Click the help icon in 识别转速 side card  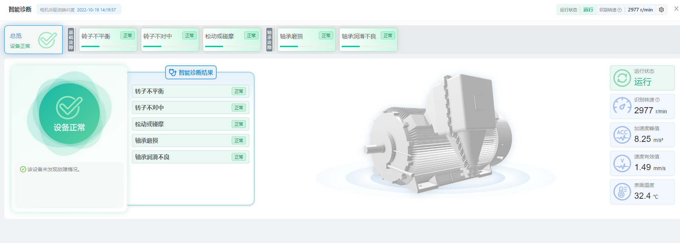657,100
